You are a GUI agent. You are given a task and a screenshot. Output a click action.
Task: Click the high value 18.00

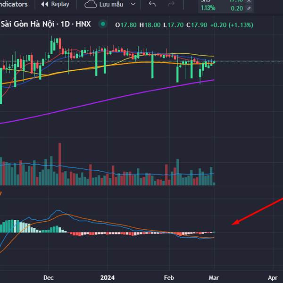tap(152, 25)
